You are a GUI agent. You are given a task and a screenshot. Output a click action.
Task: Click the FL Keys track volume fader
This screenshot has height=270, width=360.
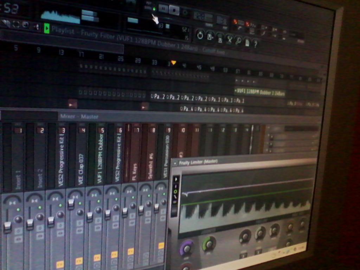[125, 212]
